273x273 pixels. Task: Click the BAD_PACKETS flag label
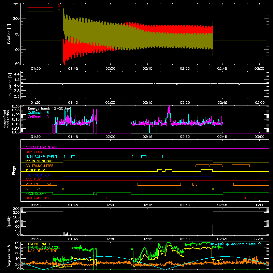tap(37, 198)
